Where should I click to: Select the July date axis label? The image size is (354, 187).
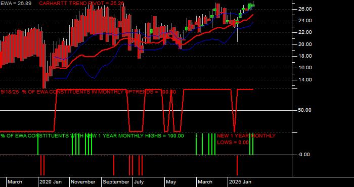pos(139,182)
